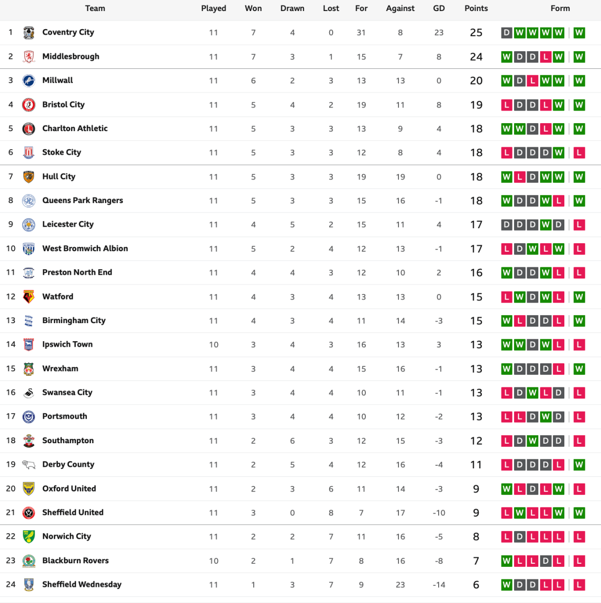Image resolution: width=601 pixels, height=603 pixels.
Task: Click the Norwich City canary badge
Action: click(x=29, y=537)
